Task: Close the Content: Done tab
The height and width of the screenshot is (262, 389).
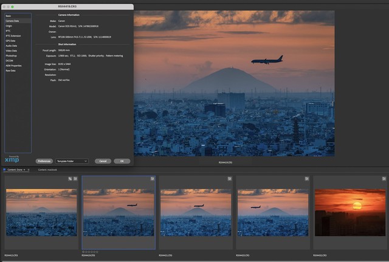Action: pyautogui.click(x=26, y=170)
